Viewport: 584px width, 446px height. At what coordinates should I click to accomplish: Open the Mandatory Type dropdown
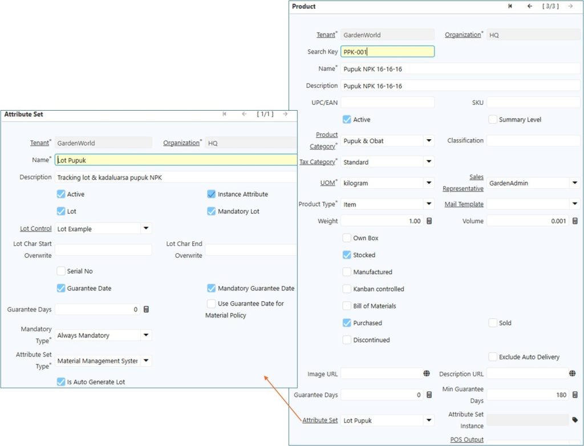146,335
